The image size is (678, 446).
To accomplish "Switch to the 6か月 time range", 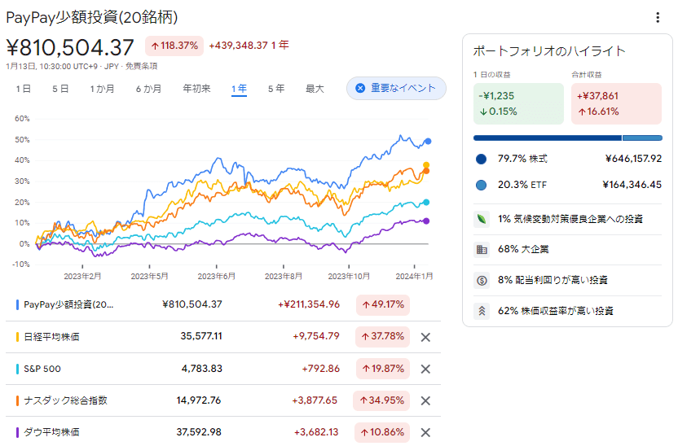I will coord(148,89).
